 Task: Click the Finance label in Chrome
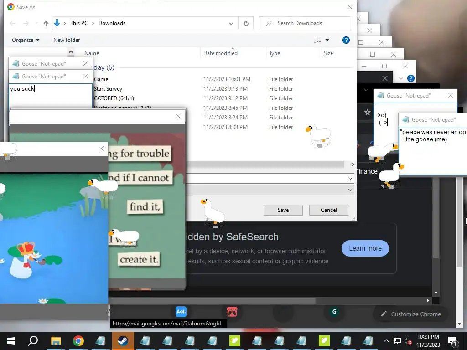point(367,171)
